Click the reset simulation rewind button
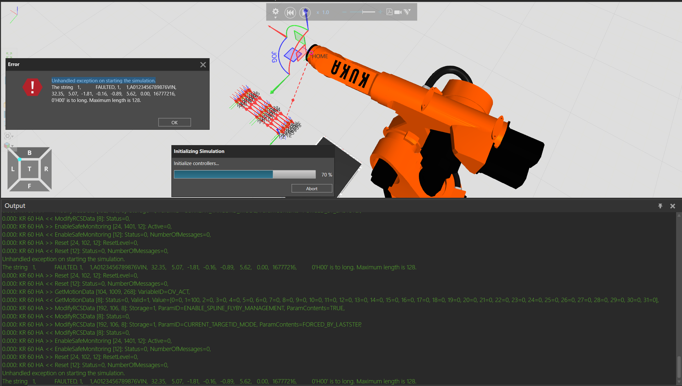This screenshot has height=386, width=682. click(x=290, y=12)
